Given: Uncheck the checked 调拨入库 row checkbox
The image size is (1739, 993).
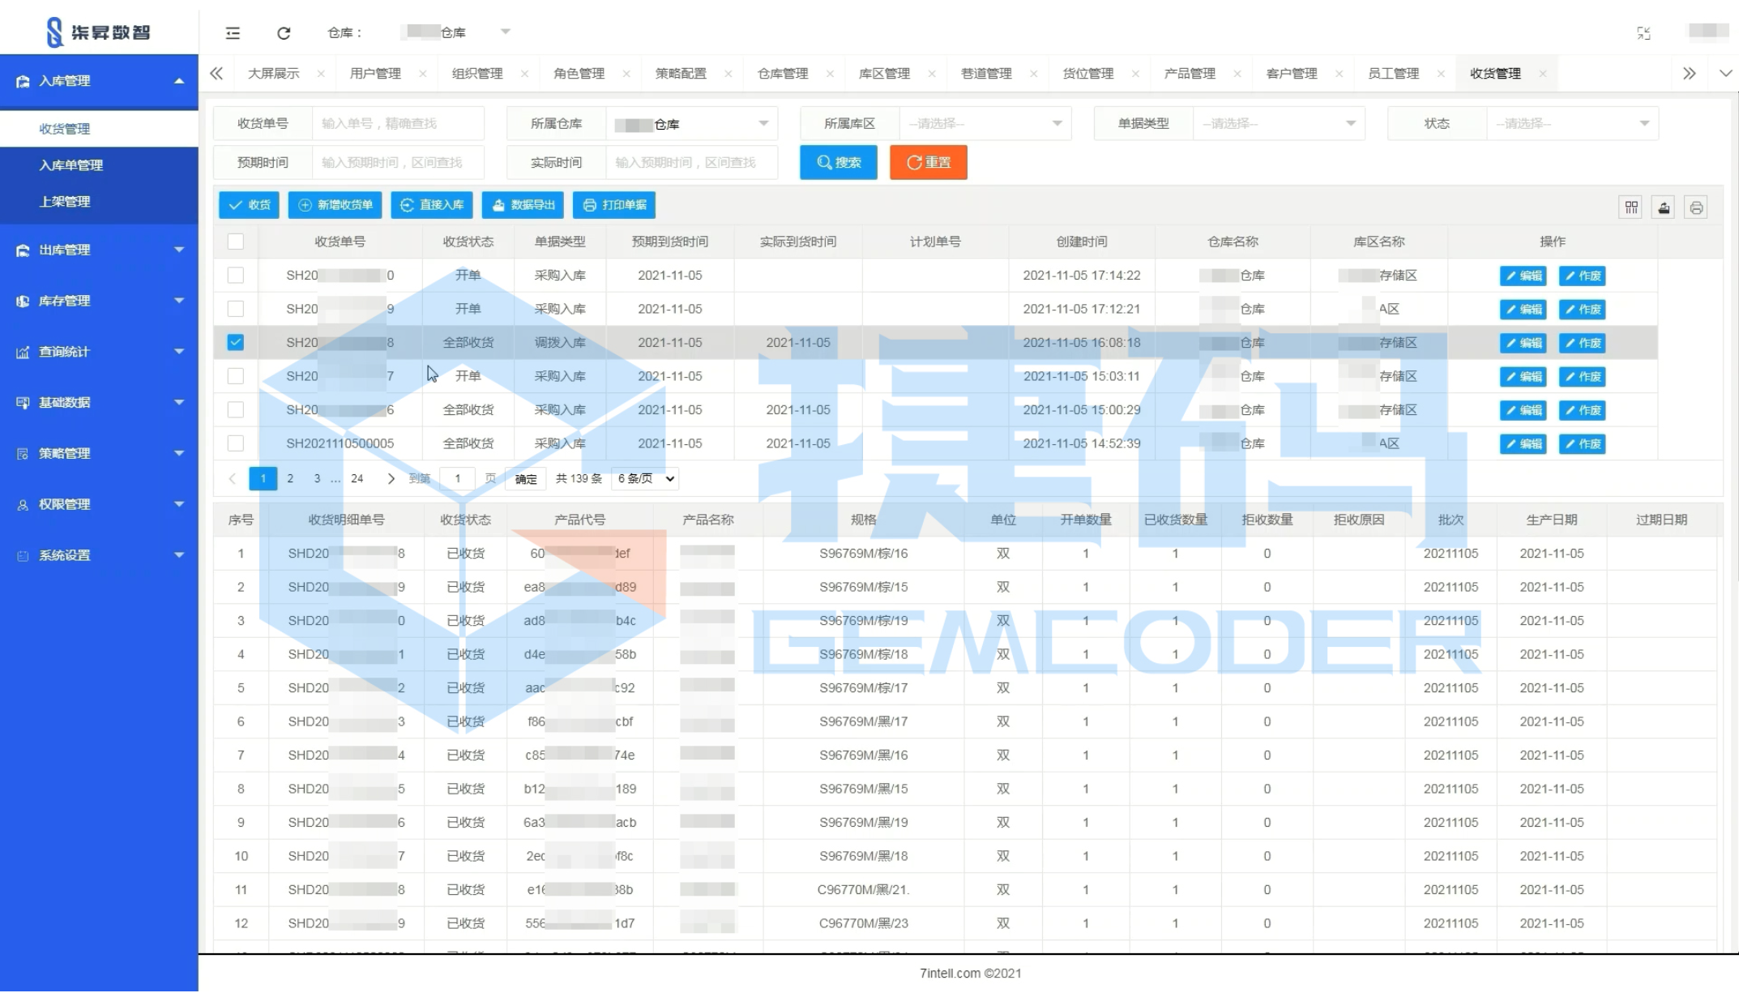Looking at the screenshot, I should 236,343.
